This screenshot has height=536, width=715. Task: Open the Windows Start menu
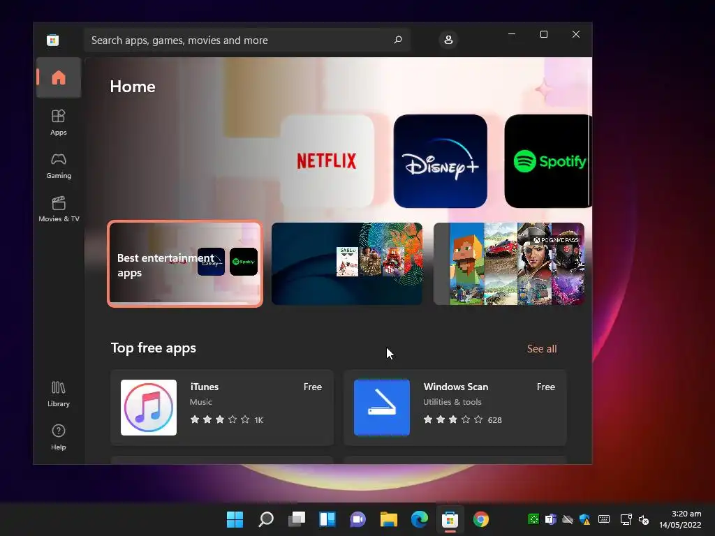(235, 519)
